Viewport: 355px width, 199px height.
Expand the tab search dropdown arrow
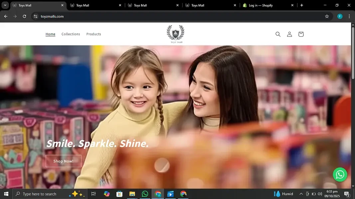point(5,5)
